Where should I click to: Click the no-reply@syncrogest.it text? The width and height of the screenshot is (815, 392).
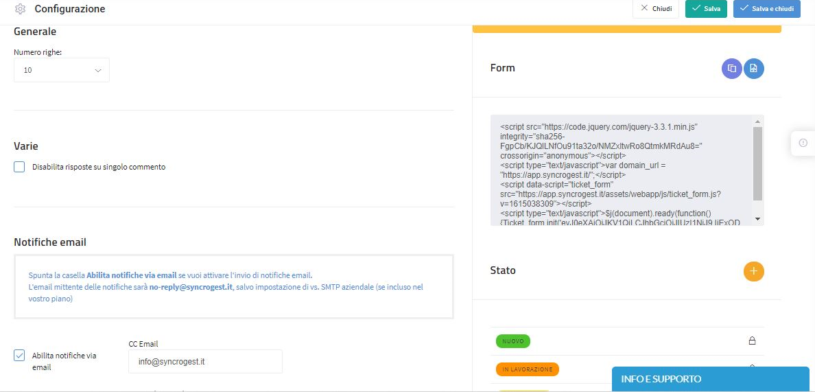[191, 287]
